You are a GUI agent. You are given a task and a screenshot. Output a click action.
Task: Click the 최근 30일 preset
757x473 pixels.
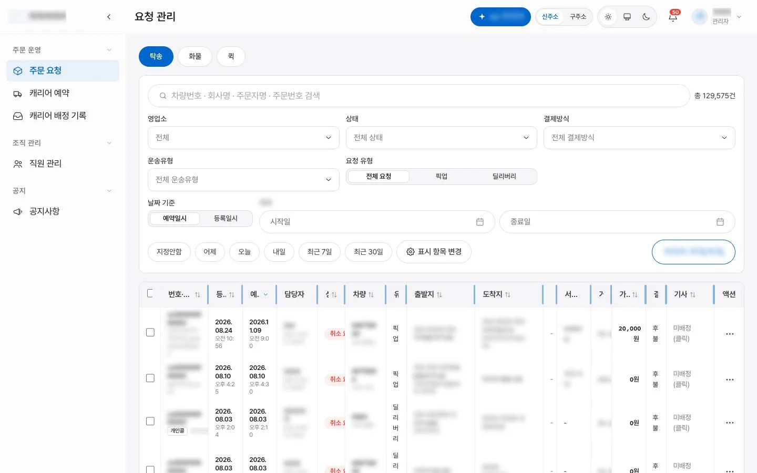pos(369,252)
